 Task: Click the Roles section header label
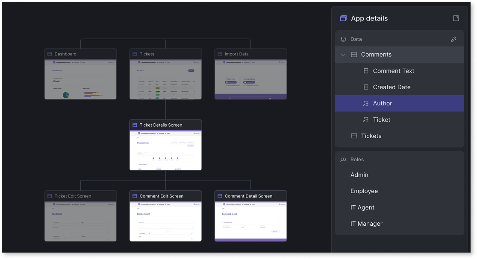[x=357, y=160]
